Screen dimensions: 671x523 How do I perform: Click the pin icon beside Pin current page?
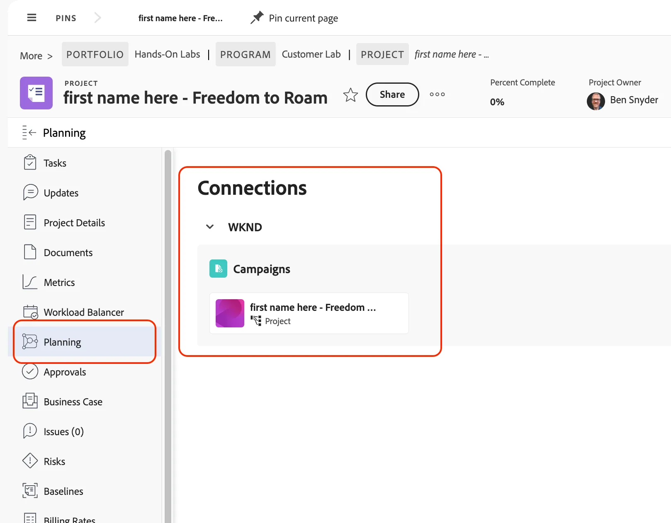coord(257,17)
